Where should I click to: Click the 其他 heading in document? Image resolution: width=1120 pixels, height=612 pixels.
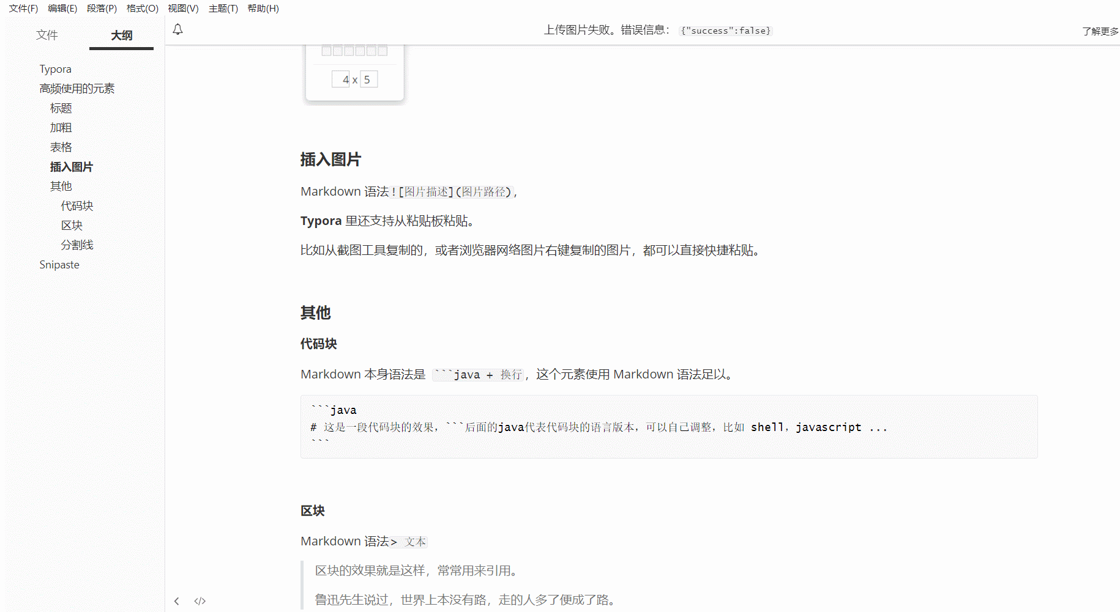coord(315,312)
